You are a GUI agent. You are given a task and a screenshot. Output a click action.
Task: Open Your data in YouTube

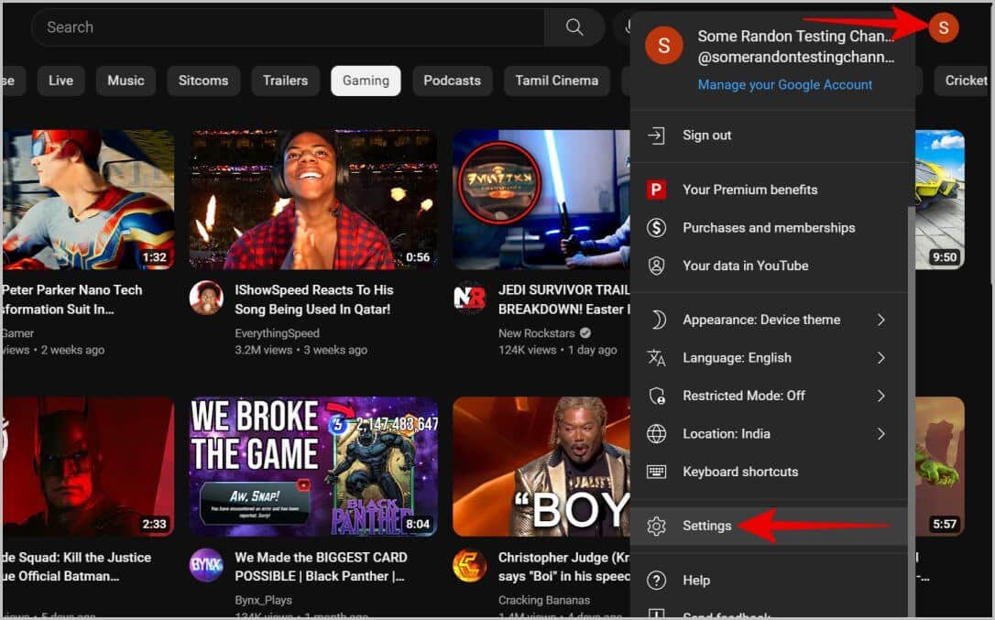[769, 266]
